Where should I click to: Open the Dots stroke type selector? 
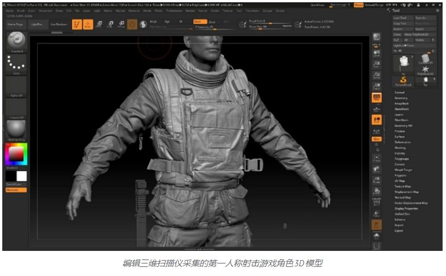[x=17, y=64]
